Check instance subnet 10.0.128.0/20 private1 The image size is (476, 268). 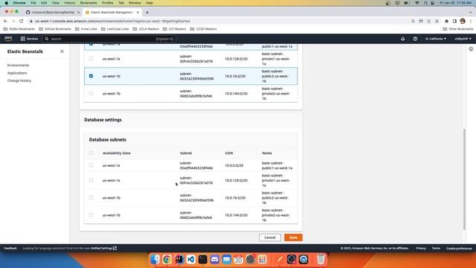click(x=91, y=59)
